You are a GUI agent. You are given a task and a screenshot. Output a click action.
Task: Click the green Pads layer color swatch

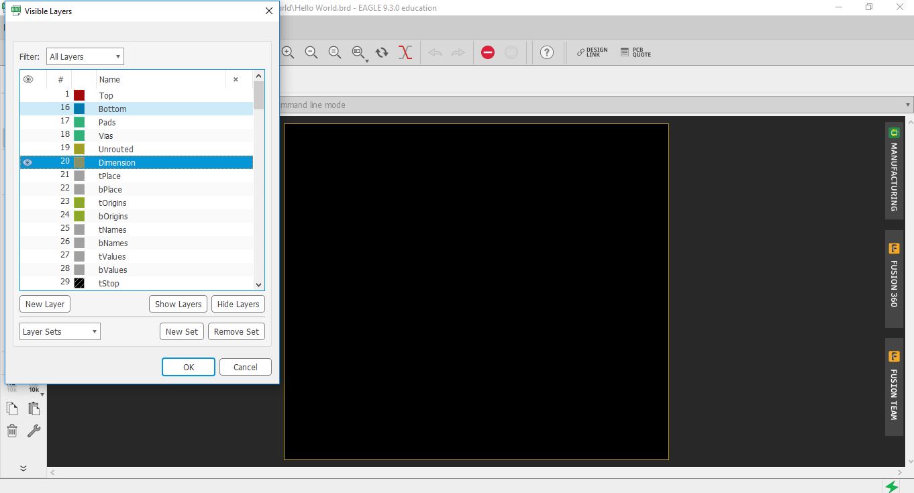coord(79,122)
